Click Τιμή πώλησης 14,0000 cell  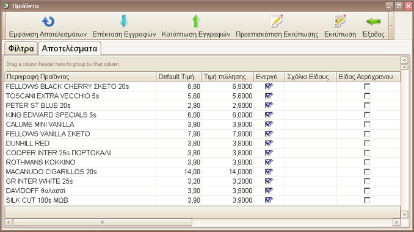click(227, 172)
